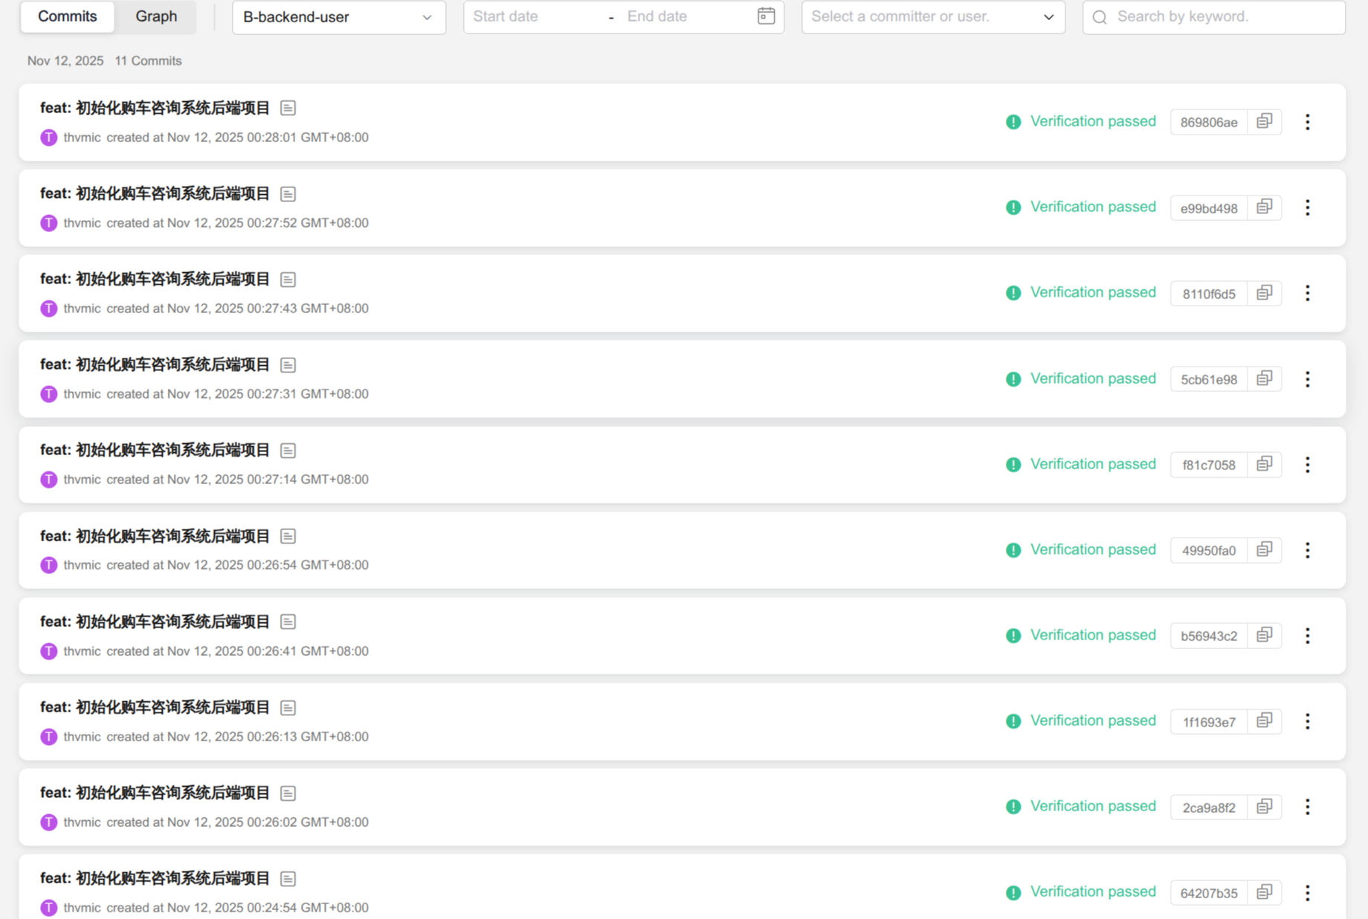Click Verification passed for commit 869806ae
The width and height of the screenshot is (1368, 919).
pos(1093,121)
